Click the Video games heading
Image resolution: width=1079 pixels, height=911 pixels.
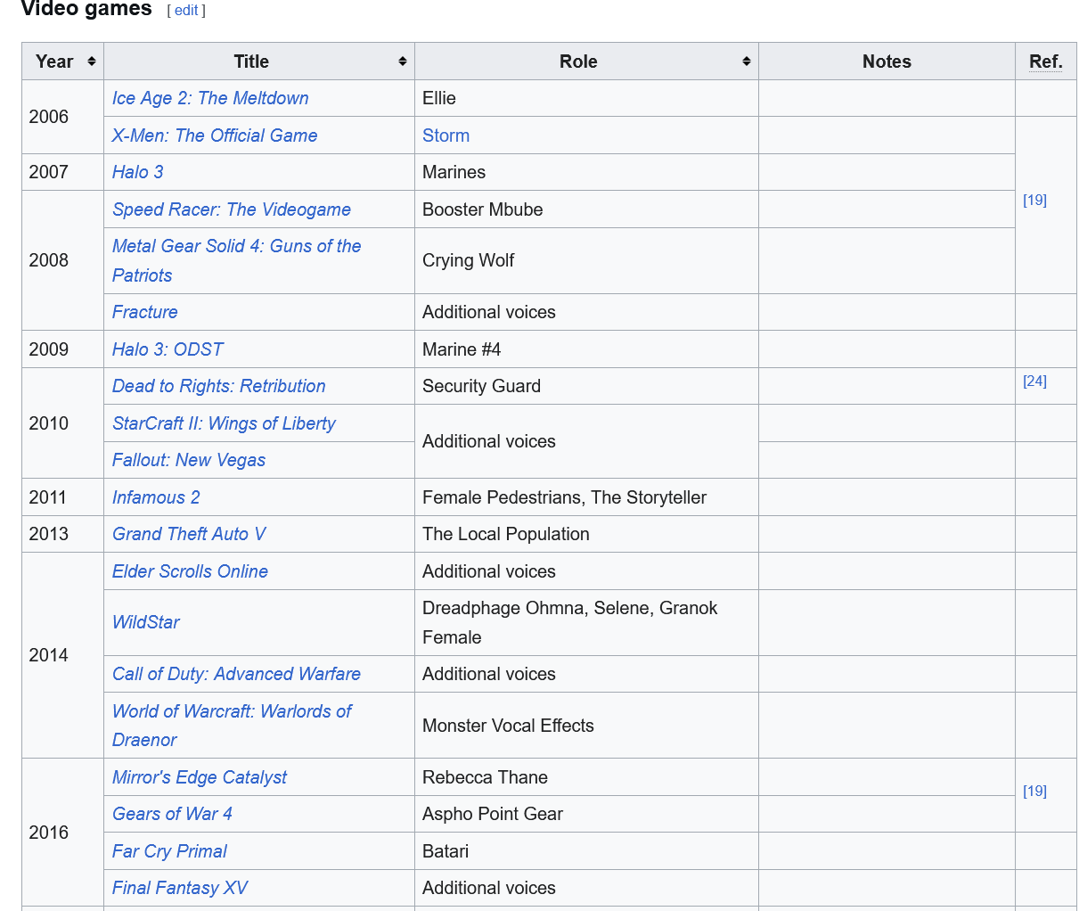[x=86, y=9]
